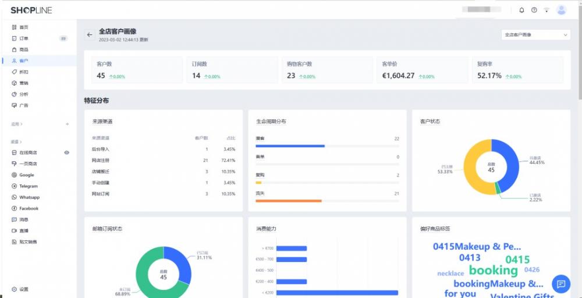582x298 pixels.
Task: Open the Whatsapp channel link
Action: 29,197
